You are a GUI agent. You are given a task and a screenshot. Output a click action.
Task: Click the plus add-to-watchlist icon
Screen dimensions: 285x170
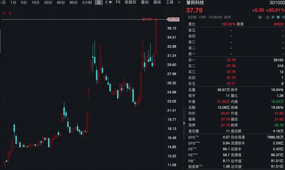[283, 17]
